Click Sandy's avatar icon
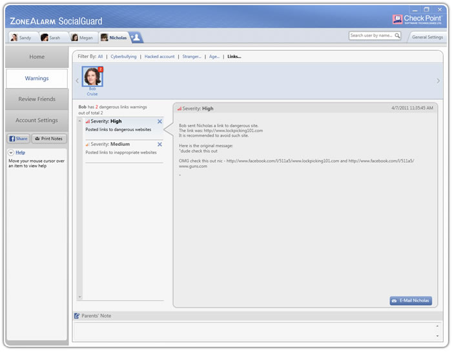Screen dimensions: 452x352 coord(14,37)
